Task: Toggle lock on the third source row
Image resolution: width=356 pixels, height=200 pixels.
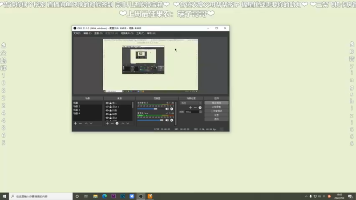Action: (x=110, y=110)
